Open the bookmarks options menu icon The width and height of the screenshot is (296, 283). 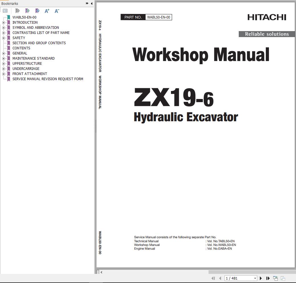(5, 11)
